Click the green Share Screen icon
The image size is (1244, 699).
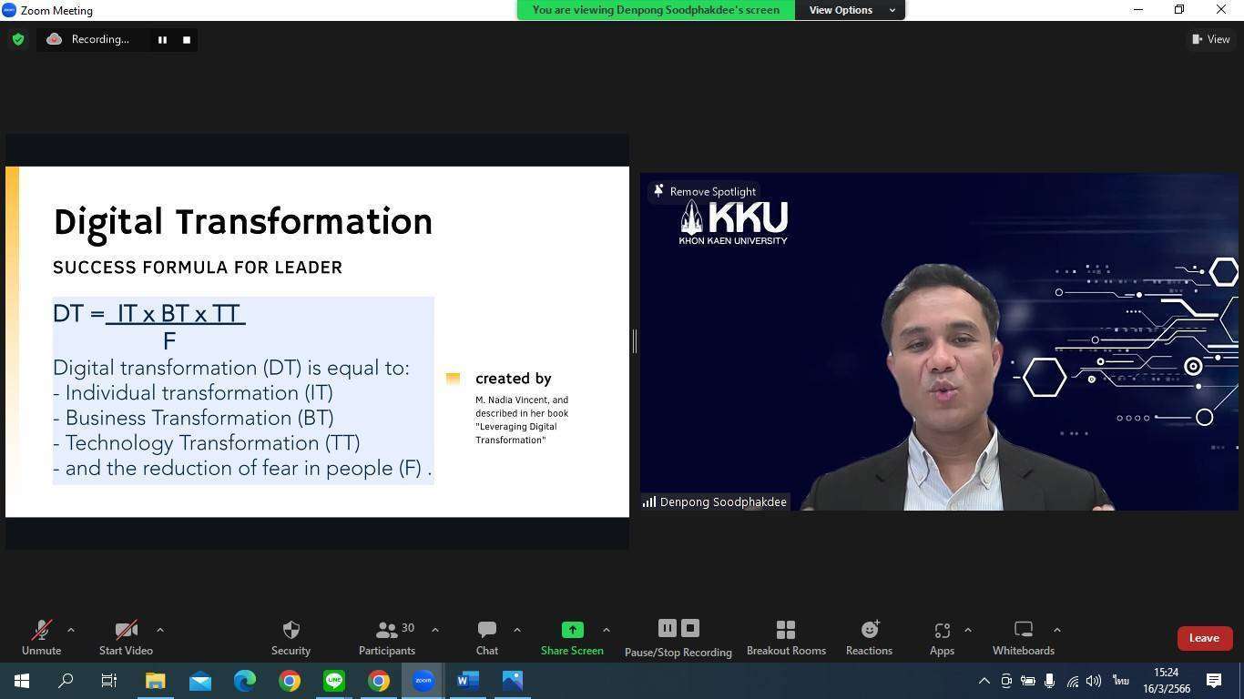(x=572, y=630)
